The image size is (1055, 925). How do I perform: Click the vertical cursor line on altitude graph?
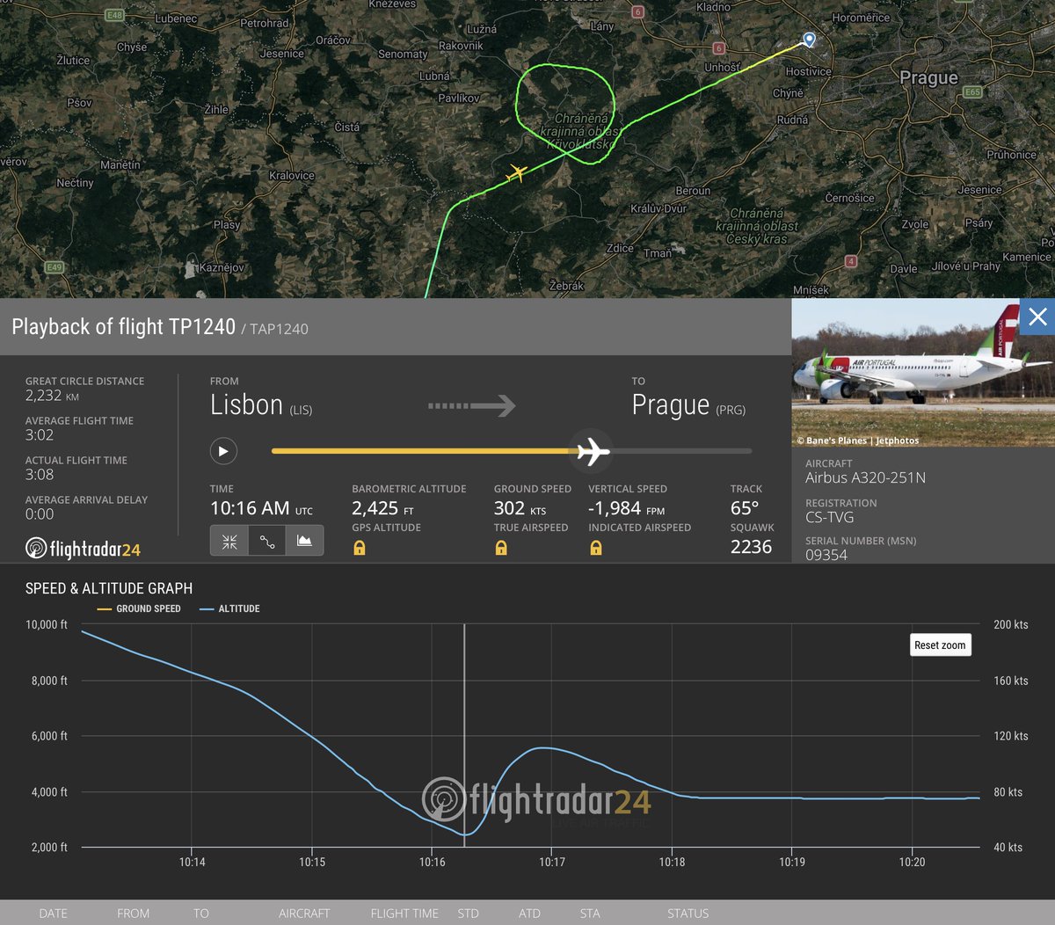[464, 735]
